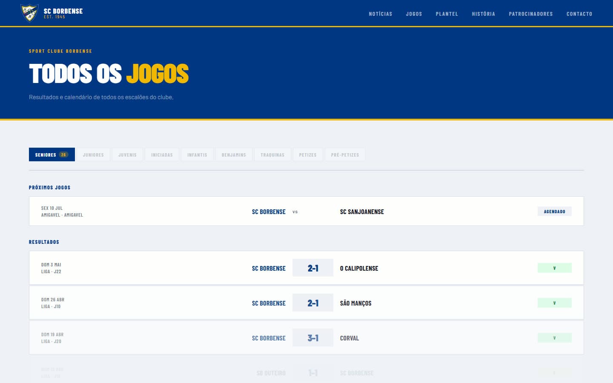
Task: Click the SC Borbense crest logo
Action: tap(29, 13)
